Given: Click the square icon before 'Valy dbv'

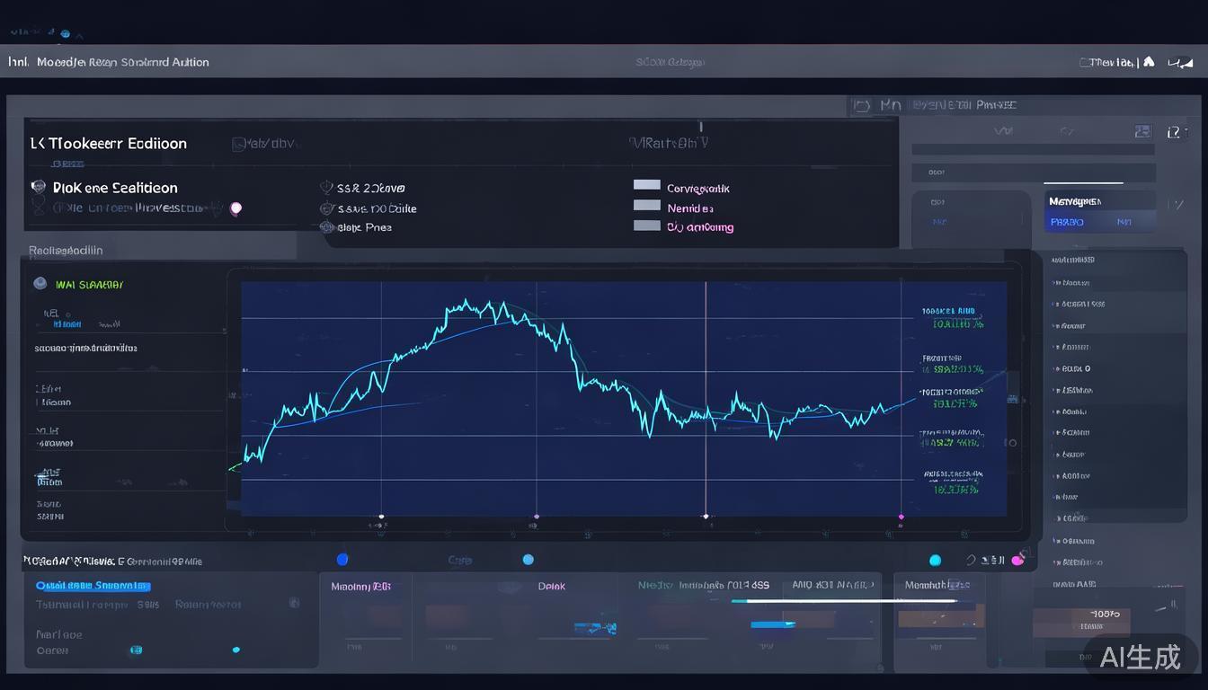Looking at the screenshot, I should click(238, 143).
